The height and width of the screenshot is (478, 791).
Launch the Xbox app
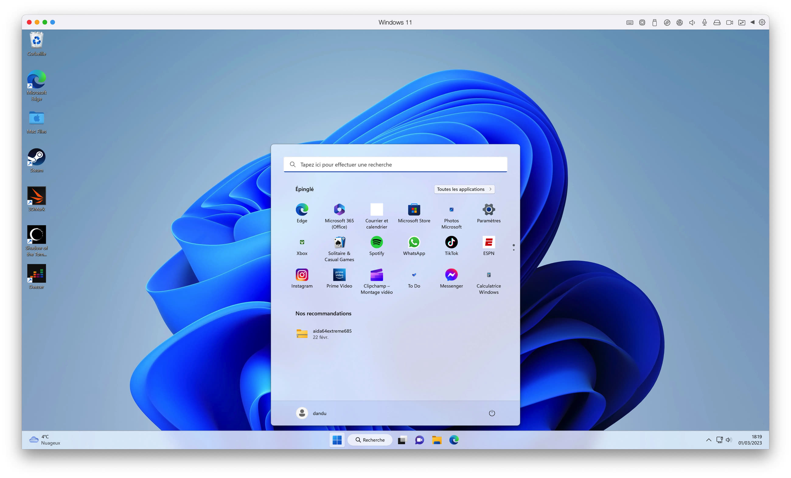point(302,246)
